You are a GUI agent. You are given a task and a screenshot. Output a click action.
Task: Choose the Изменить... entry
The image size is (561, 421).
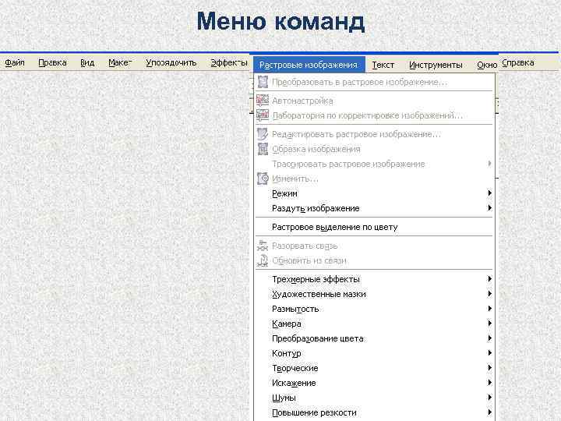coord(374,179)
